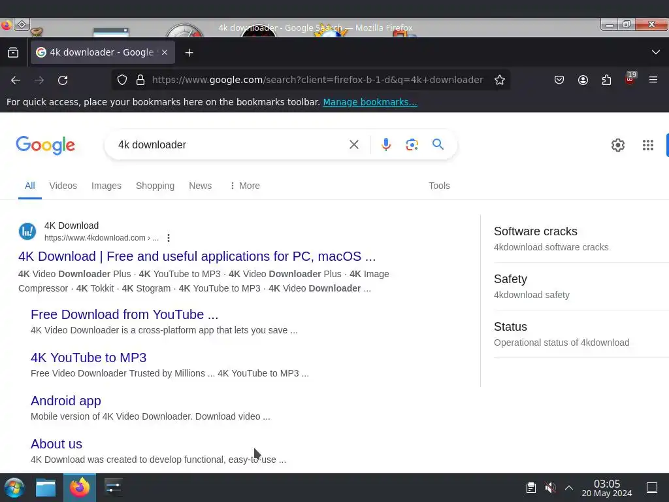The width and height of the screenshot is (669, 502).
Task: Toggle muted volume tray icon
Action: (550, 488)
